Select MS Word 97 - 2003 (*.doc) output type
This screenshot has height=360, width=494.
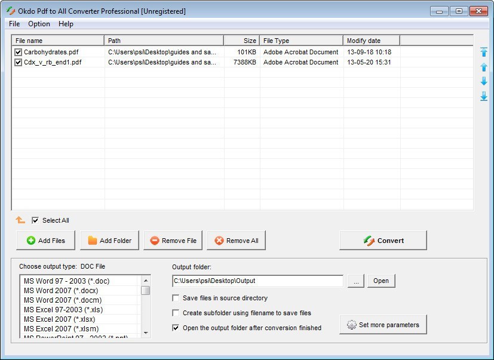pyautogui.click(x=67, y=281)
